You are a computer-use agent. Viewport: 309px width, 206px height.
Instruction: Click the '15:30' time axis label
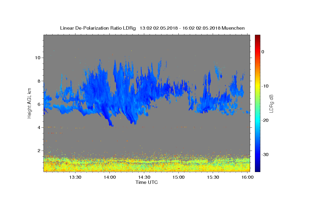(x=213, y=177)
